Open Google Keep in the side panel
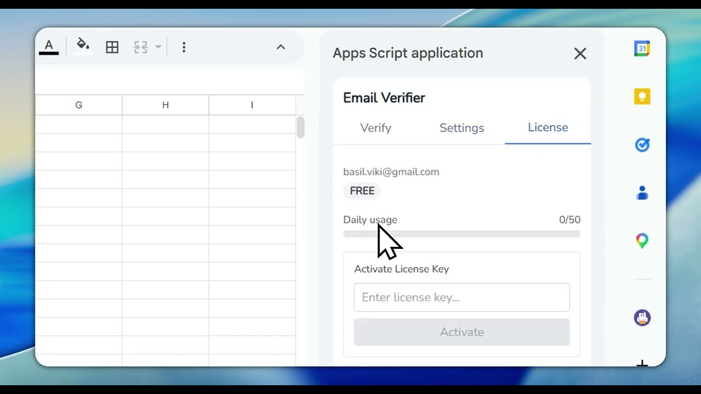 (x=642, y=96)
